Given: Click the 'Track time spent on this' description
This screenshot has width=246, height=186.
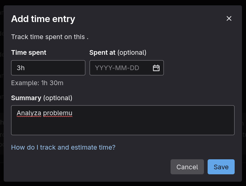Looking at the screenshot, I should (49, 37).
